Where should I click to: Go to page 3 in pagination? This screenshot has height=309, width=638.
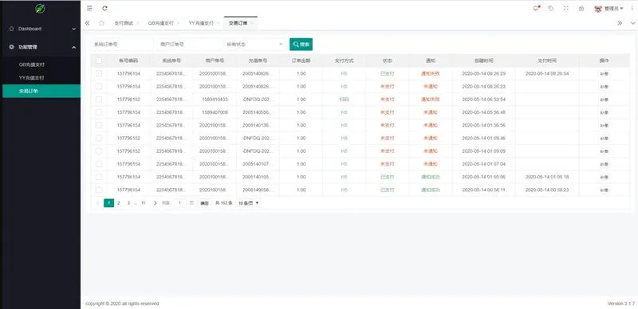pos(128,203)
